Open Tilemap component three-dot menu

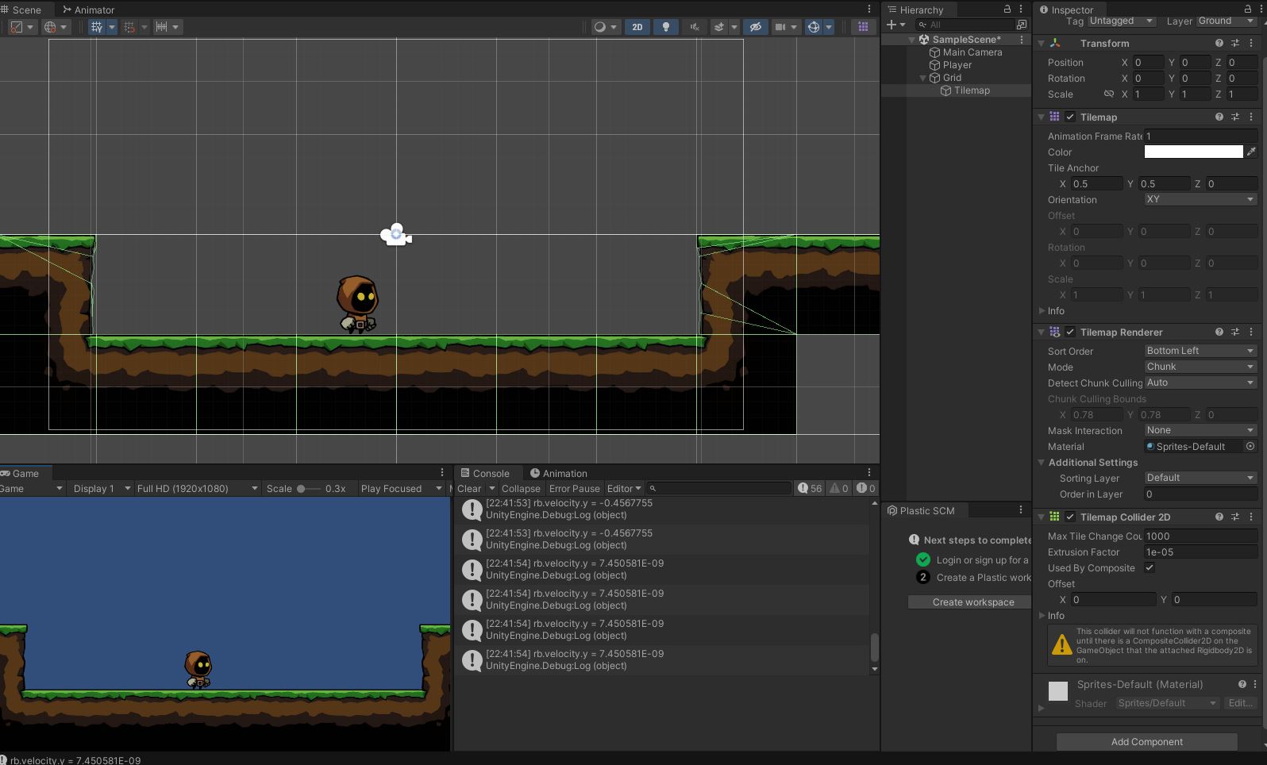click(x=1252, y=117)
